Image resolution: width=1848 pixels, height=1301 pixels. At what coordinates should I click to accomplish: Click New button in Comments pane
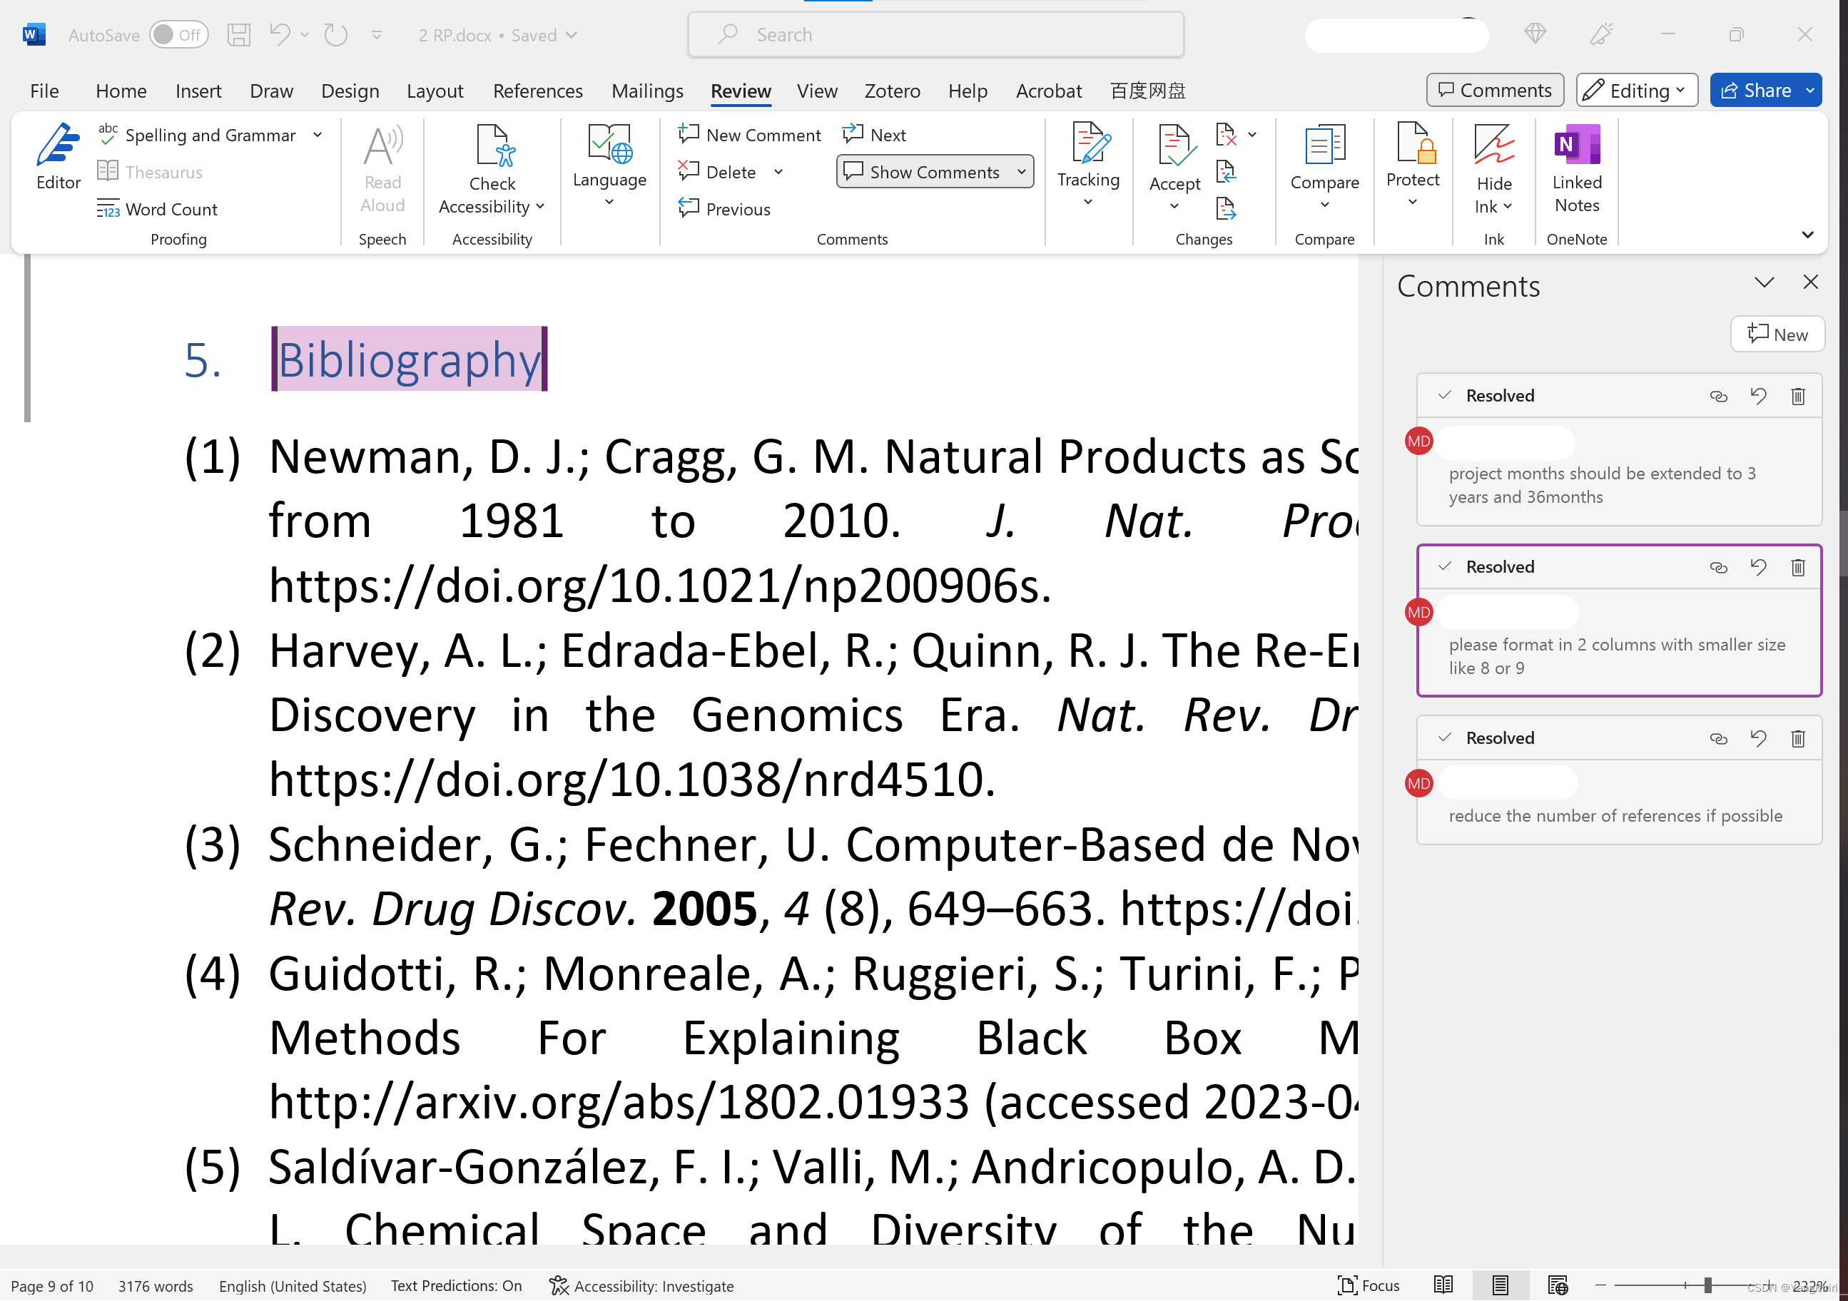click(1777, 335)
